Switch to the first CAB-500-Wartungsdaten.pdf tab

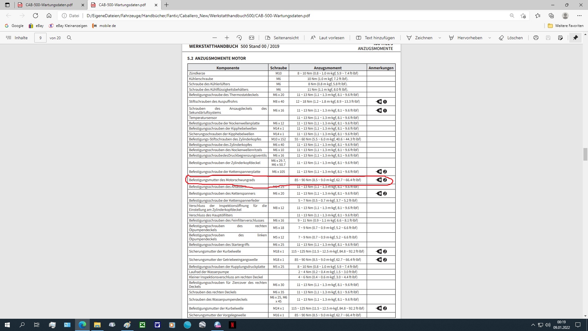coord(49,5)
